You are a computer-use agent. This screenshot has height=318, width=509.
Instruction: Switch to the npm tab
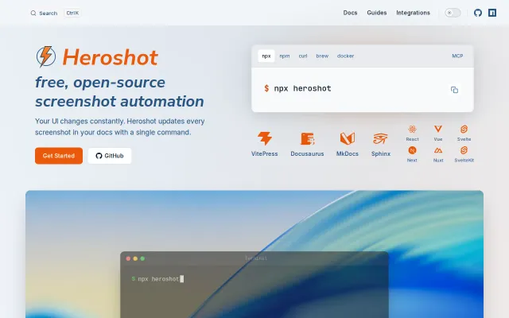pos(285,56)
